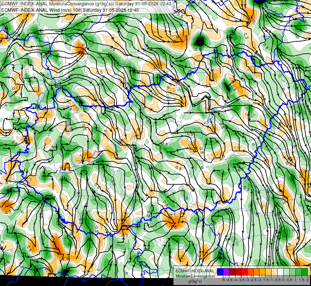Click the amber swatch from -2 to -1.5
This screenshot has width=311, height=286.
[262, 272]
